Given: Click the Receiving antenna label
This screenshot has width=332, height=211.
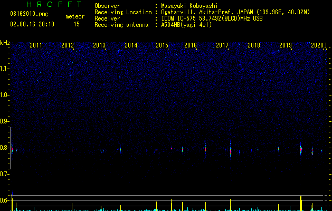Looking at the screenshot, I should (121, 25).
